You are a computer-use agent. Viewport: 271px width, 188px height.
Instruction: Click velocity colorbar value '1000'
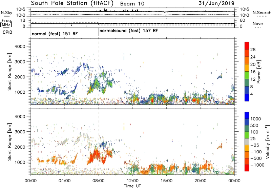click(256, 119)
